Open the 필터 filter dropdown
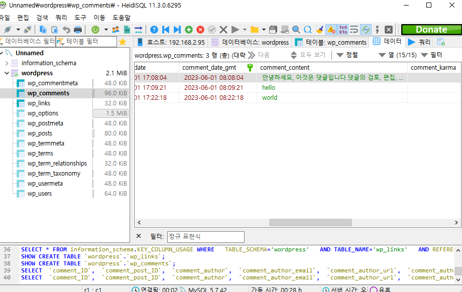 point(432,55)
